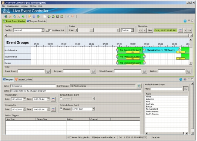
Task: Uncheck the Program End Channel checkbox
Action: 61,109
